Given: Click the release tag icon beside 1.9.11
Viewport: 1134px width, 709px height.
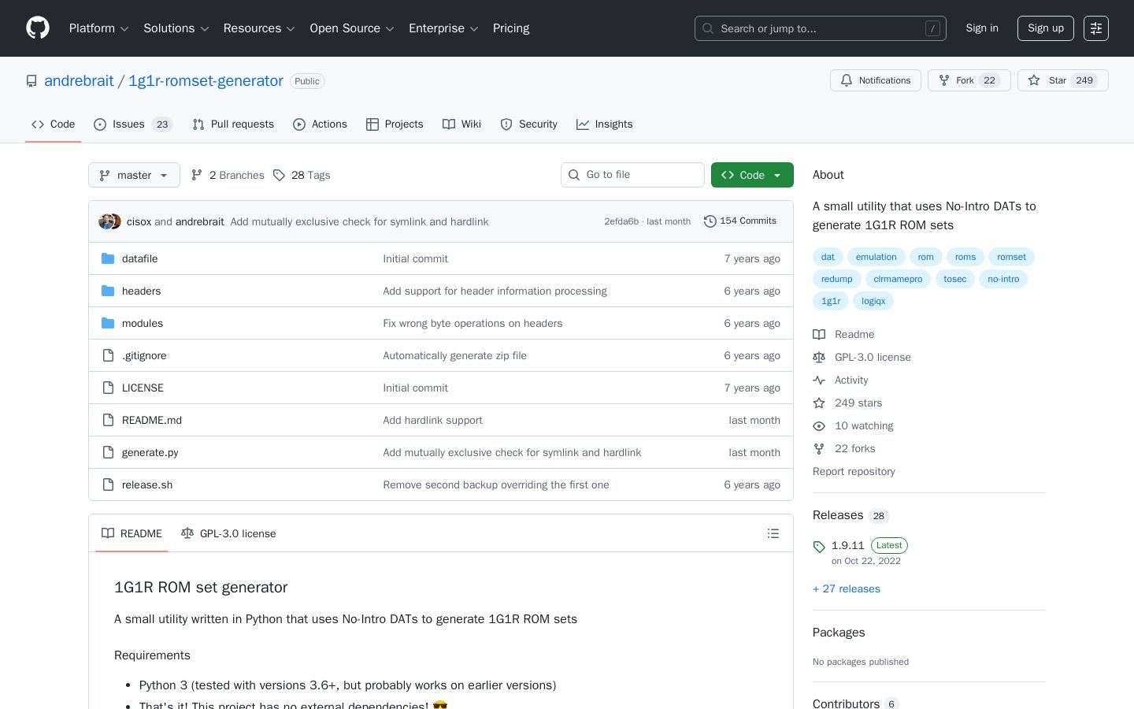Looking at the screenshot, I should pos(819,547).
